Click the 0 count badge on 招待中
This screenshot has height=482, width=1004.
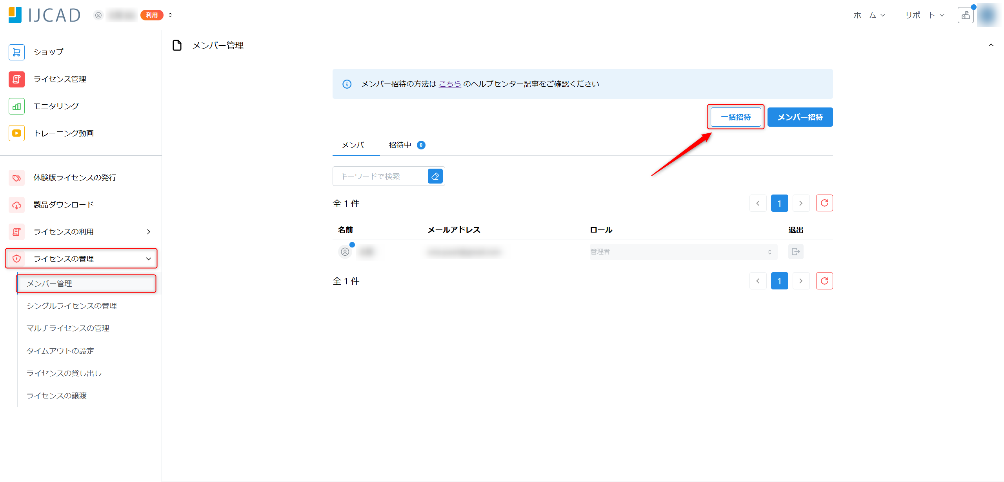coord(421,146)
